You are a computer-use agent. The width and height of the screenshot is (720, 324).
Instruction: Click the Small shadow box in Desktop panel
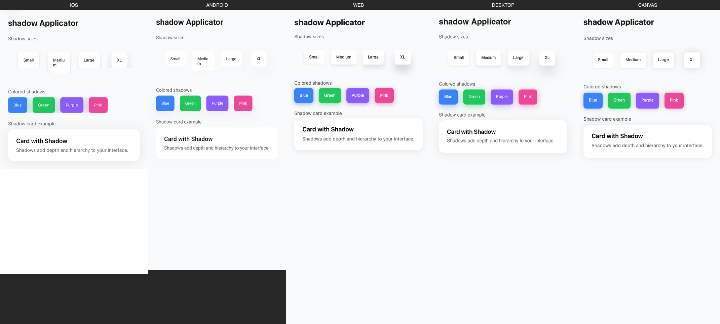[459, 58]
